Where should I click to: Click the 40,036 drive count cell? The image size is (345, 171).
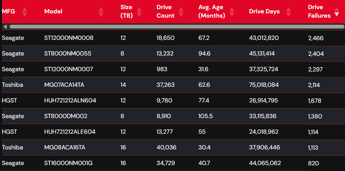click(166, 147)
